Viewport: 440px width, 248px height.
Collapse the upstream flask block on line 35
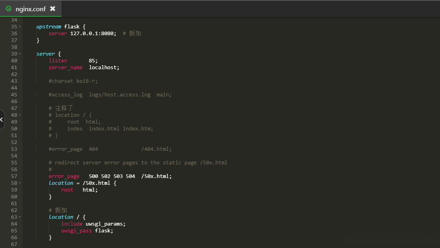[21, 26]
